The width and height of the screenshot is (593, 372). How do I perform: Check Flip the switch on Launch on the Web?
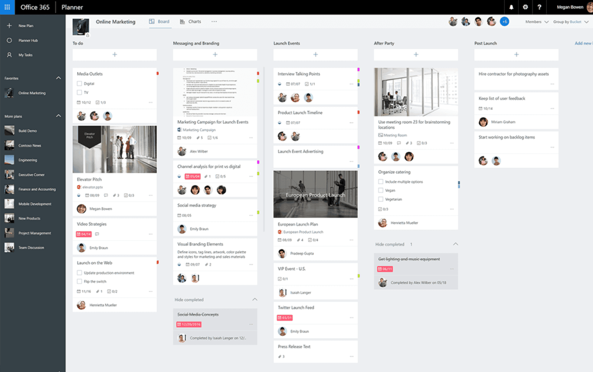coord(79,281)
